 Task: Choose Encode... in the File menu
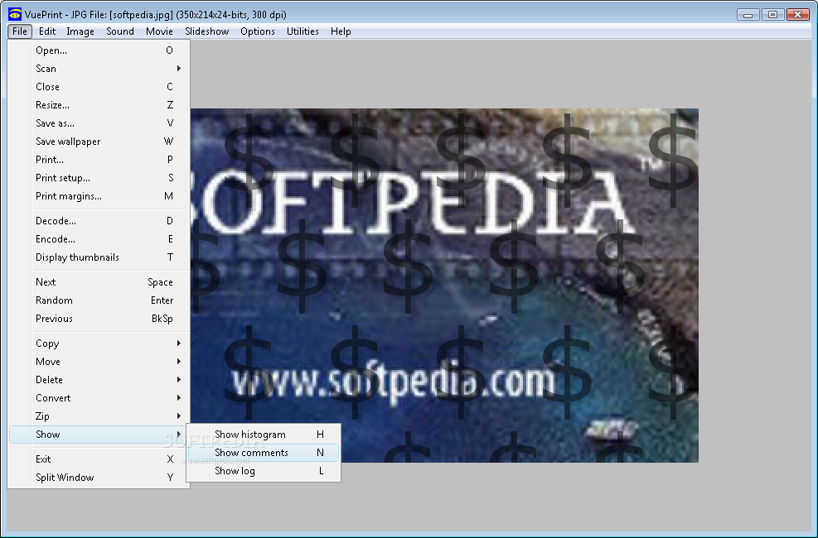coord(99,239)
